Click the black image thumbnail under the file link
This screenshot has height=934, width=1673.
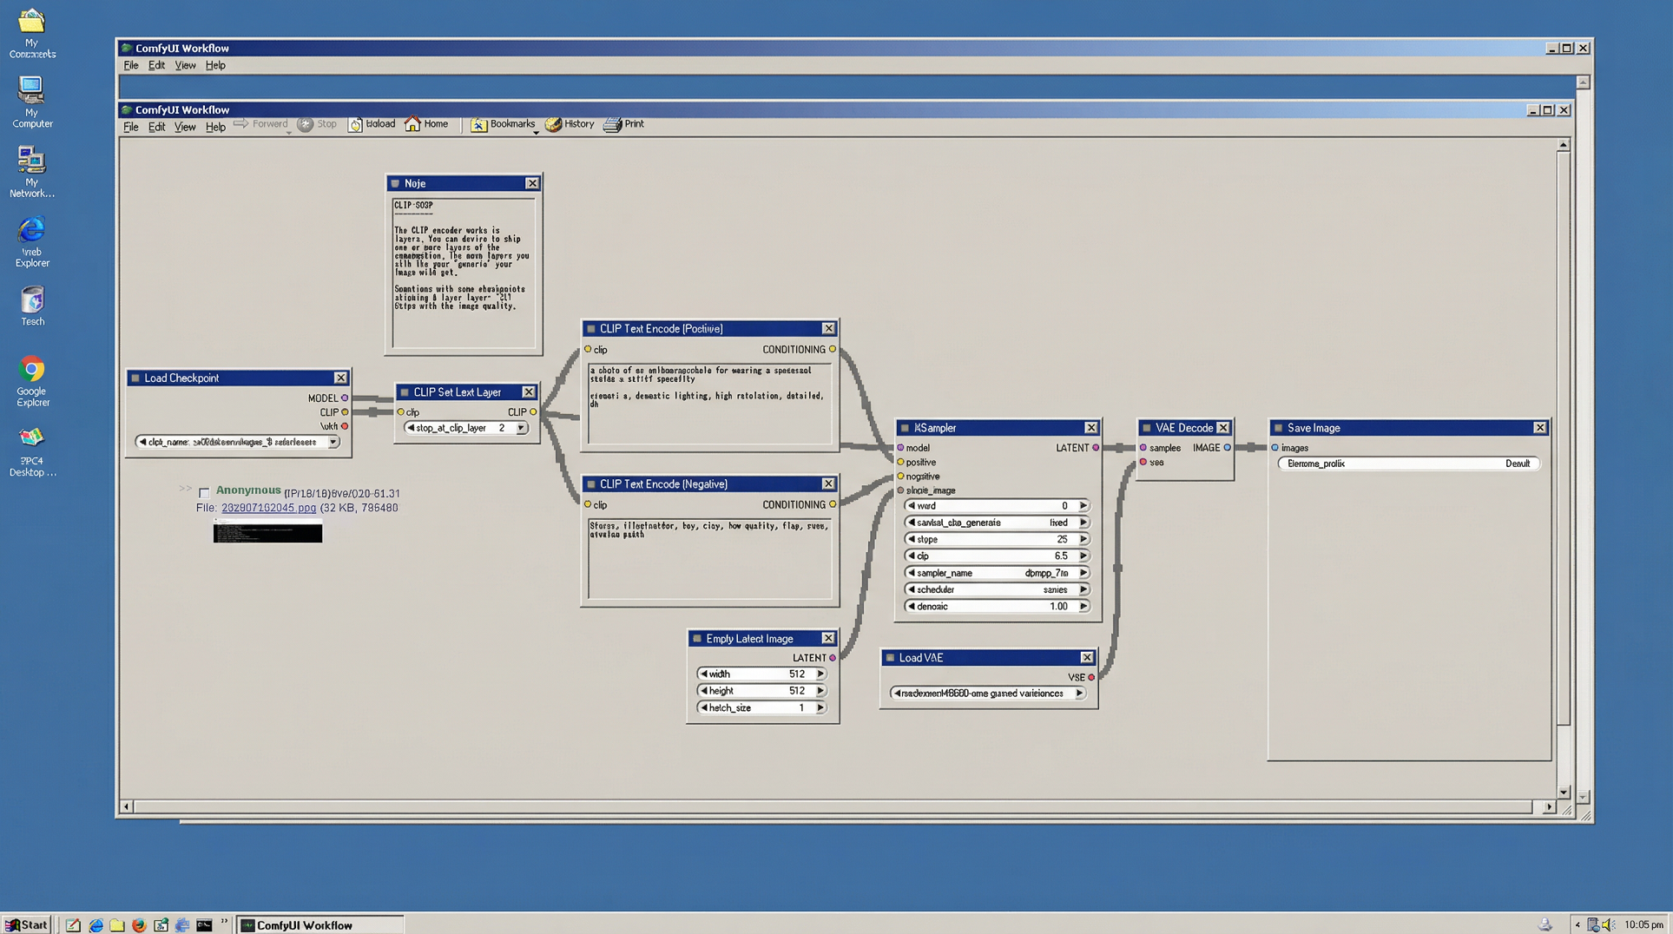pos(267,531)
